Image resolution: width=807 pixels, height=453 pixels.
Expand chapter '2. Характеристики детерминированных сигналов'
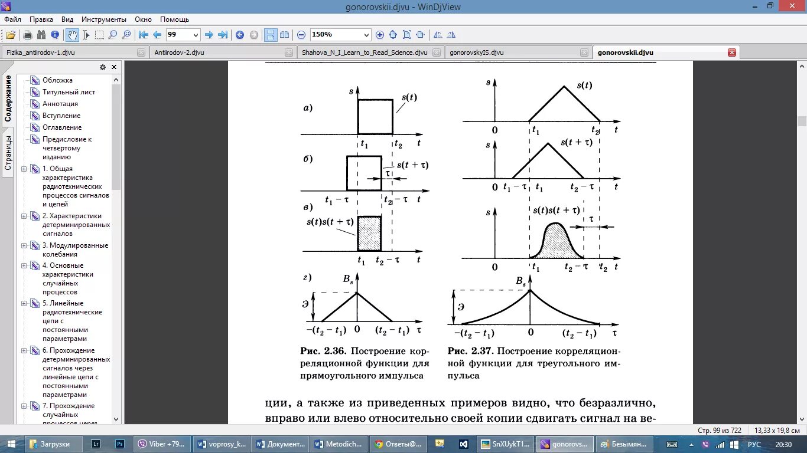coord(24,216)
